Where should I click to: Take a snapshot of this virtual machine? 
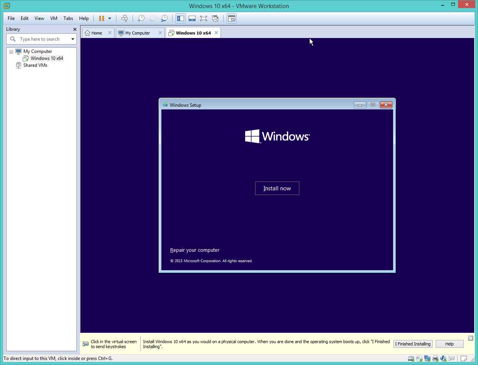[141, 18]
